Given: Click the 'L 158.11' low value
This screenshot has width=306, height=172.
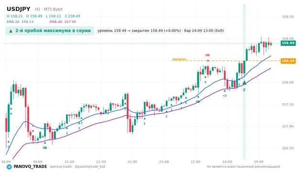Looking at the screenshot, I should pos(53,16).
